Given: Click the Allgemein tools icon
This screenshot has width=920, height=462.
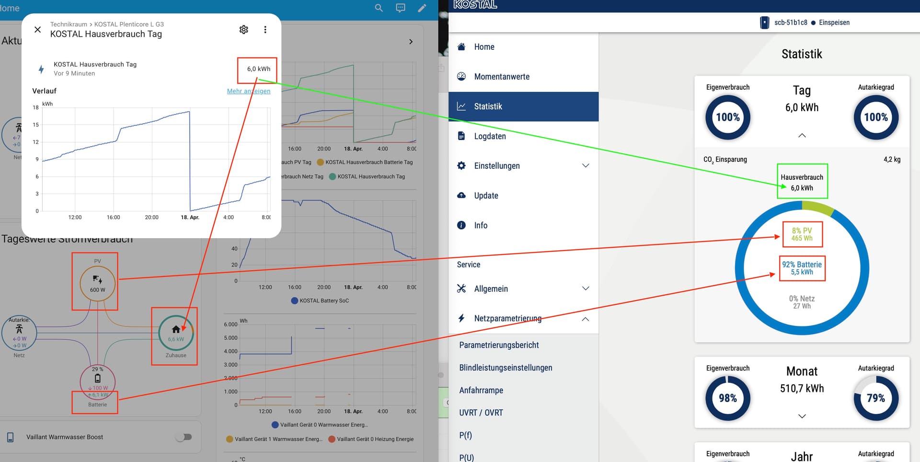Looking at the screenshot, I should click(461, 289).
